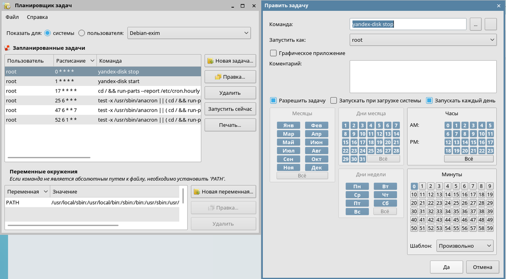The height and width of the screenshot is (279, 506).
Task: Click the blank icon button beside command field
Action: pyautogui.click(x=491, y=24)
